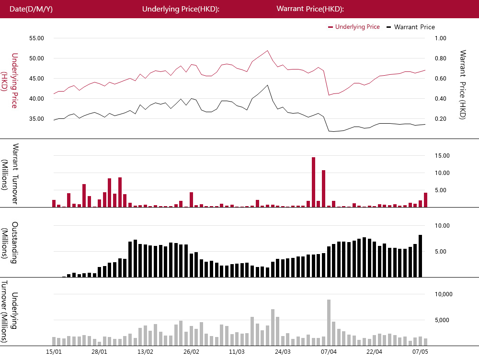Click the 10.00 value on Warrant Turnover axis

(442, 173)
